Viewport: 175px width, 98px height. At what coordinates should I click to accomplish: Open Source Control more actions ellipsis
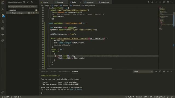click(x=36, y=2)
